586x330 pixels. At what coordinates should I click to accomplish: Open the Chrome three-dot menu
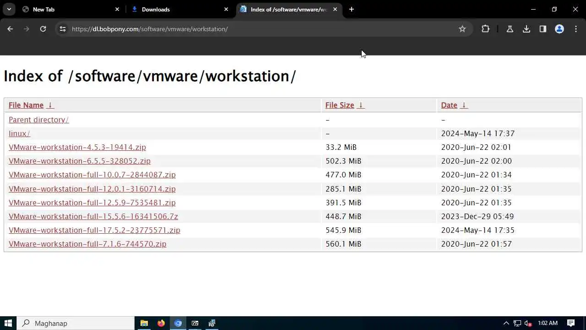coord(575,29)
